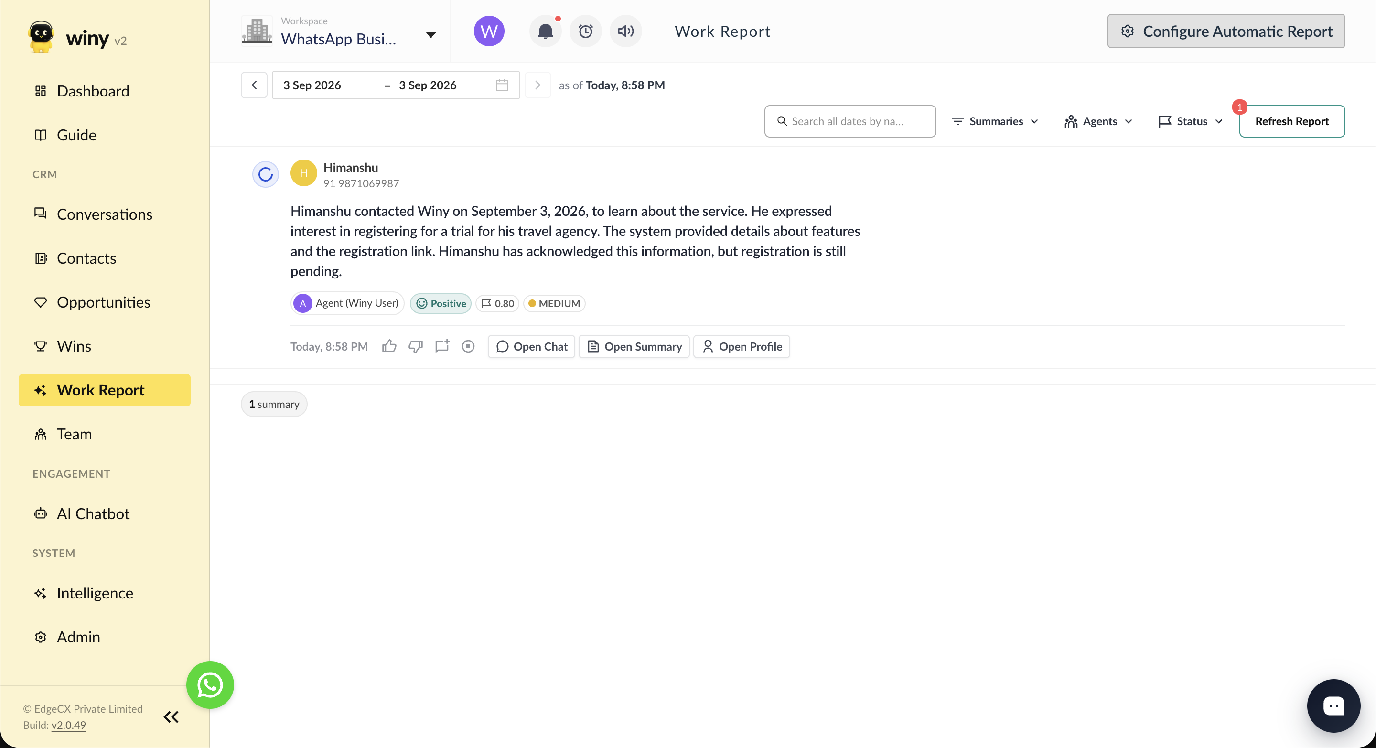Click phone number 91 9871069987

[x=361, y=183]
